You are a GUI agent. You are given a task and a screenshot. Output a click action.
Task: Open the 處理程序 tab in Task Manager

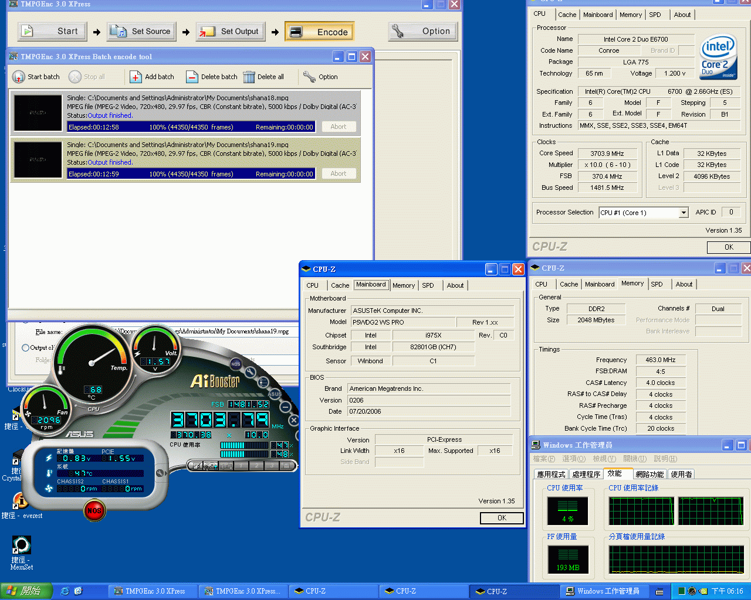586,474
